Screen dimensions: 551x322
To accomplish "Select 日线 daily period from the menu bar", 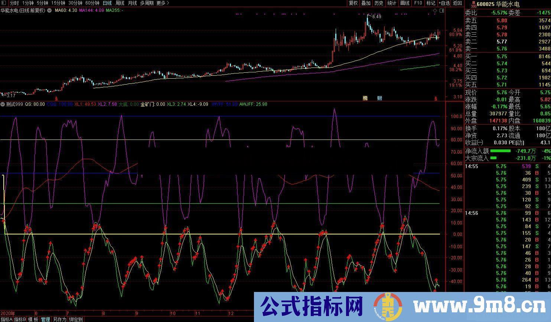I will [x=107, y=3].
